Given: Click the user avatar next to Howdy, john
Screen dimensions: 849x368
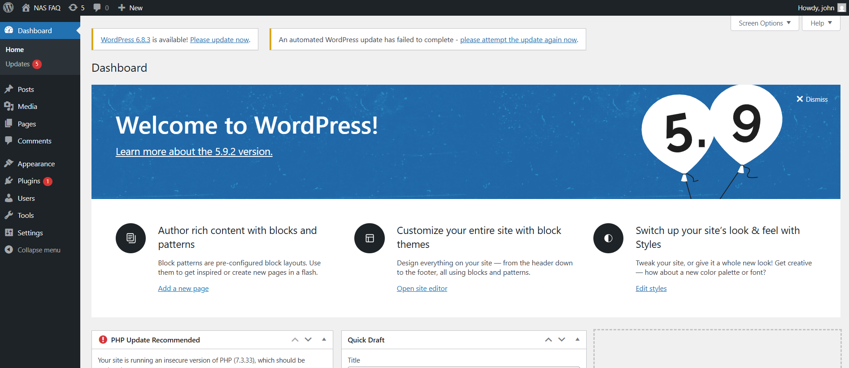Looking at the screenshot, I should [841, 8].
